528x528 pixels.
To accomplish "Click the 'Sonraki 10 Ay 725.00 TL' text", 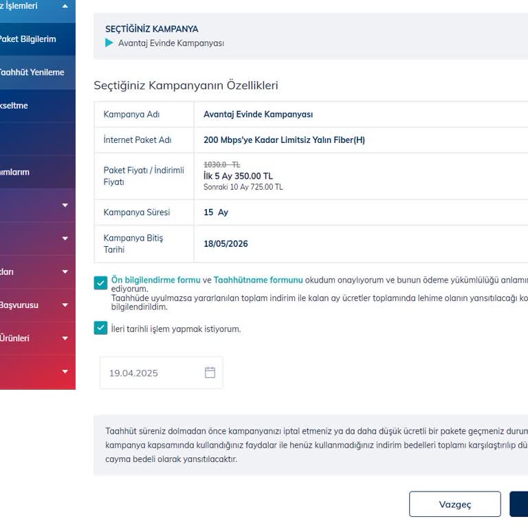I will tap(243, 187).
